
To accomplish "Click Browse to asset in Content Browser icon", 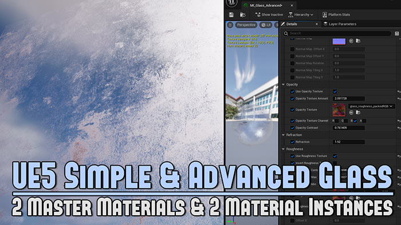I will pos(242,15).
